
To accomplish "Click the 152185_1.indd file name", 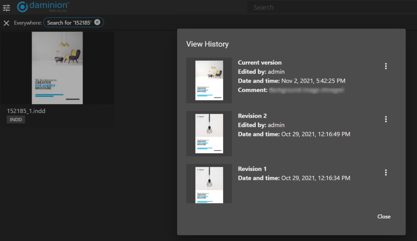I will point(26,111).
